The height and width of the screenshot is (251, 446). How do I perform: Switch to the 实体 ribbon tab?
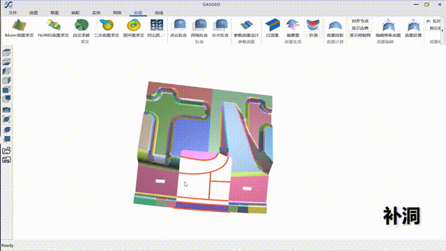pyautogui.click(x=96, y=13)
